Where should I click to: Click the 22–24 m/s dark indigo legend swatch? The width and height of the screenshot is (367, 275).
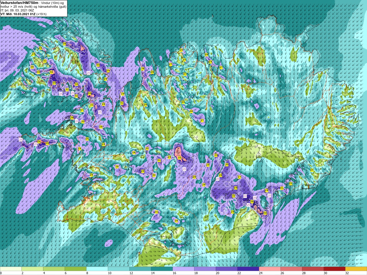(x=248, y=269)
